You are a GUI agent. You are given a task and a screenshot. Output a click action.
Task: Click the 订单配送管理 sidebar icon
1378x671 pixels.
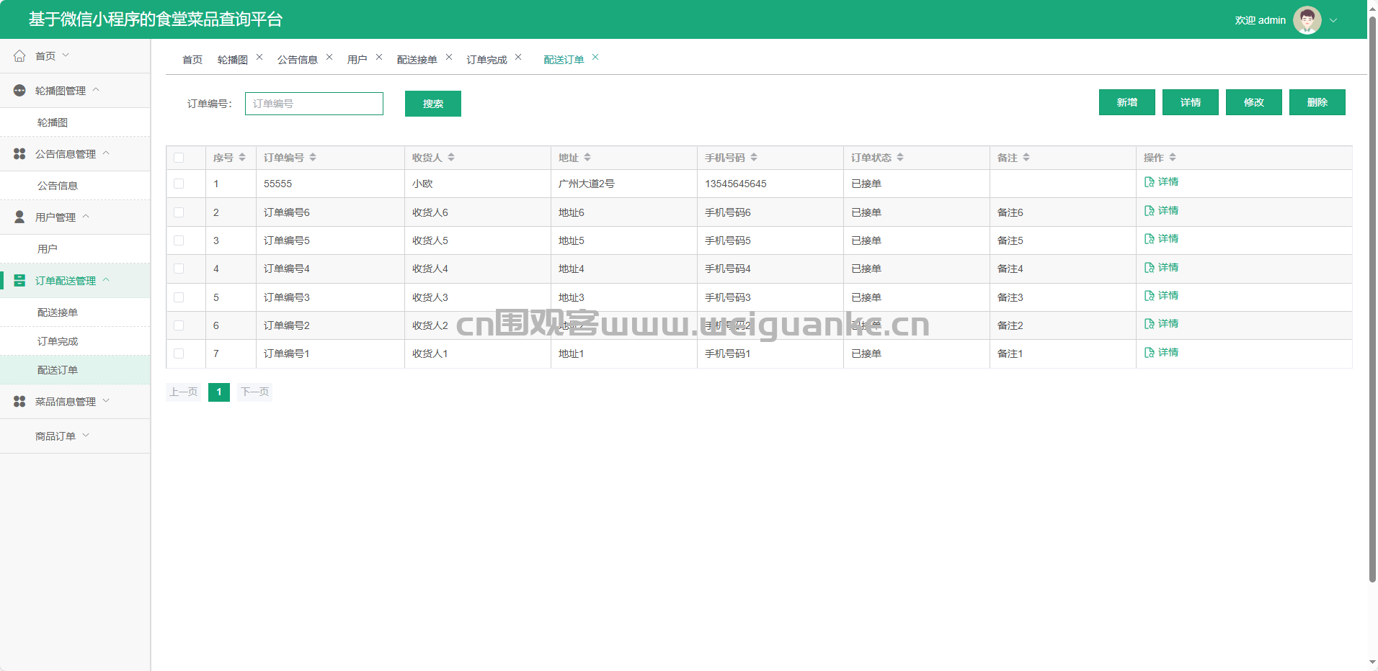[19, 281]
